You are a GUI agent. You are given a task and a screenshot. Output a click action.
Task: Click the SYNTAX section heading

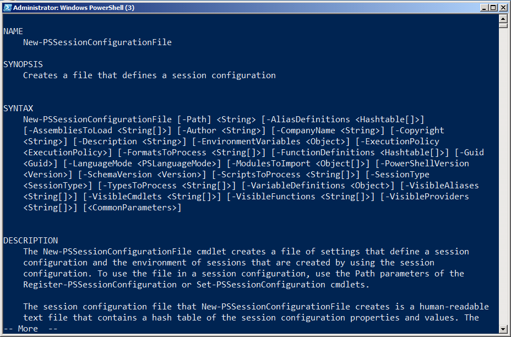pyautogui.click(x=18, y=108)
